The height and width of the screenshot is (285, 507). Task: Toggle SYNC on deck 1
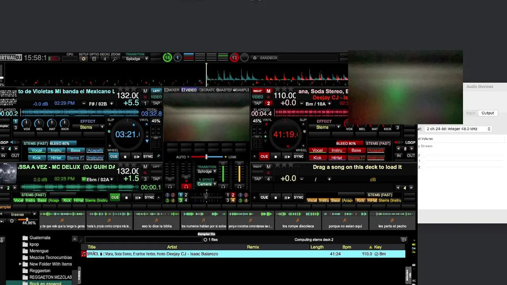click(x=148, y=156)
